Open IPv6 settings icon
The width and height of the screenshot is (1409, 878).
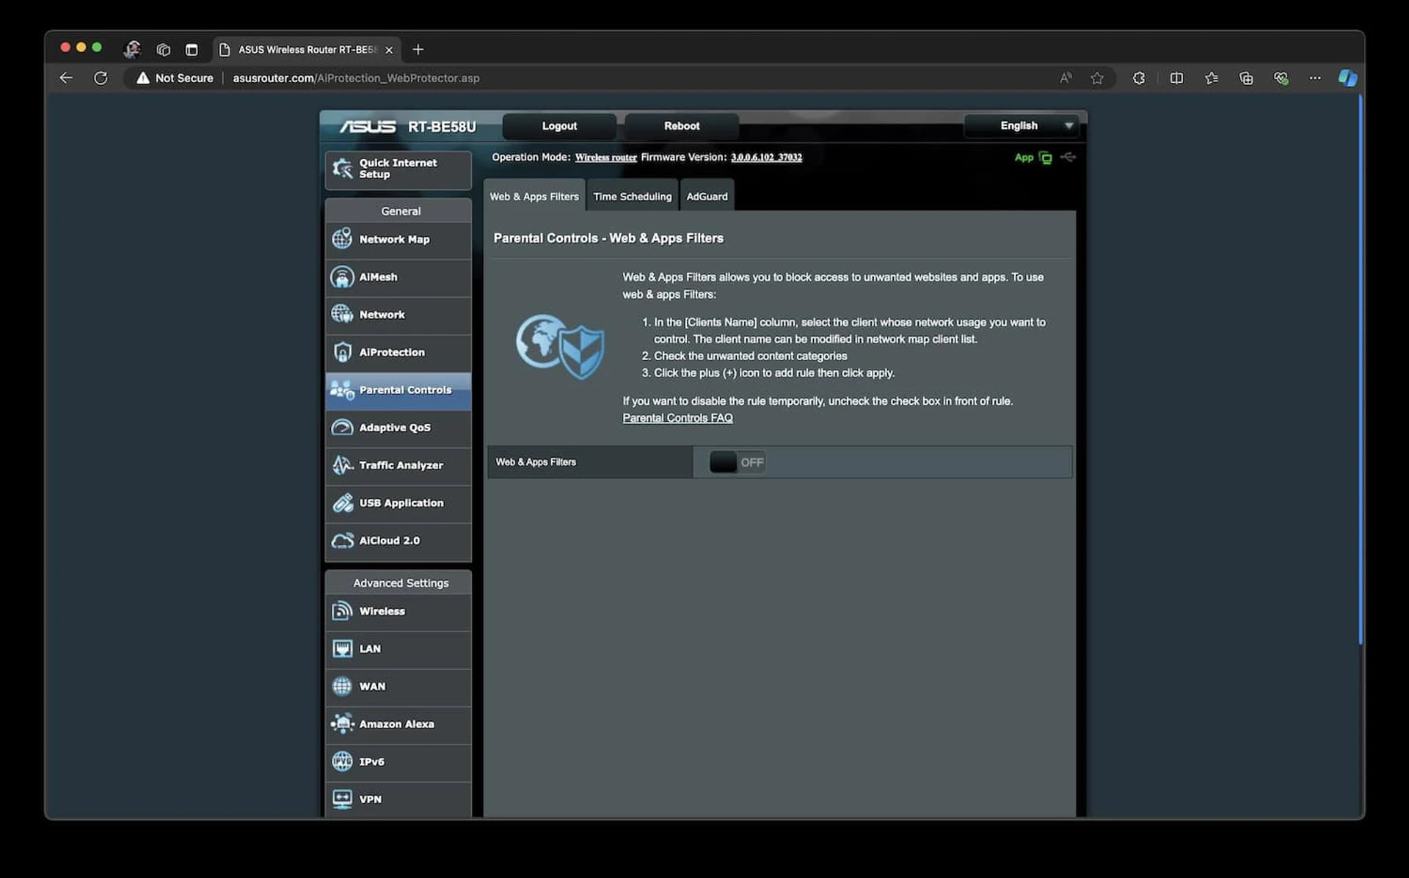coord(342,761)
